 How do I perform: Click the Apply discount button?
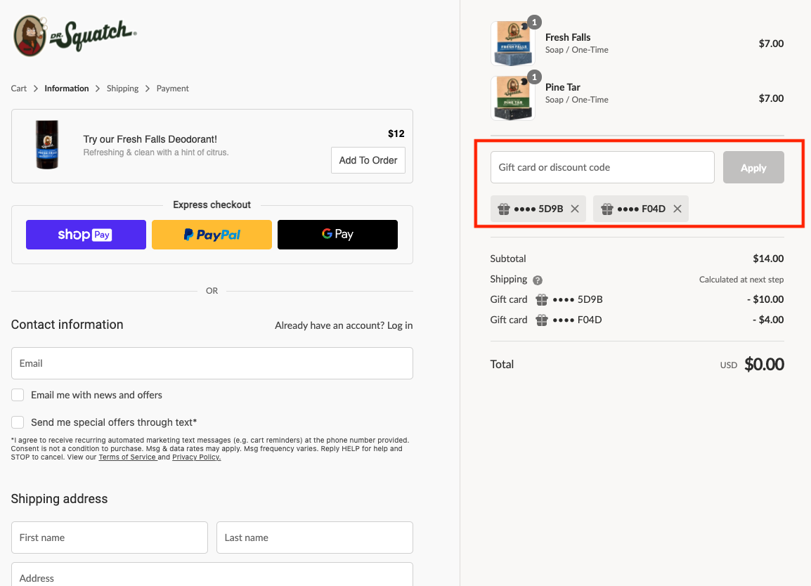tap(753, 167)
